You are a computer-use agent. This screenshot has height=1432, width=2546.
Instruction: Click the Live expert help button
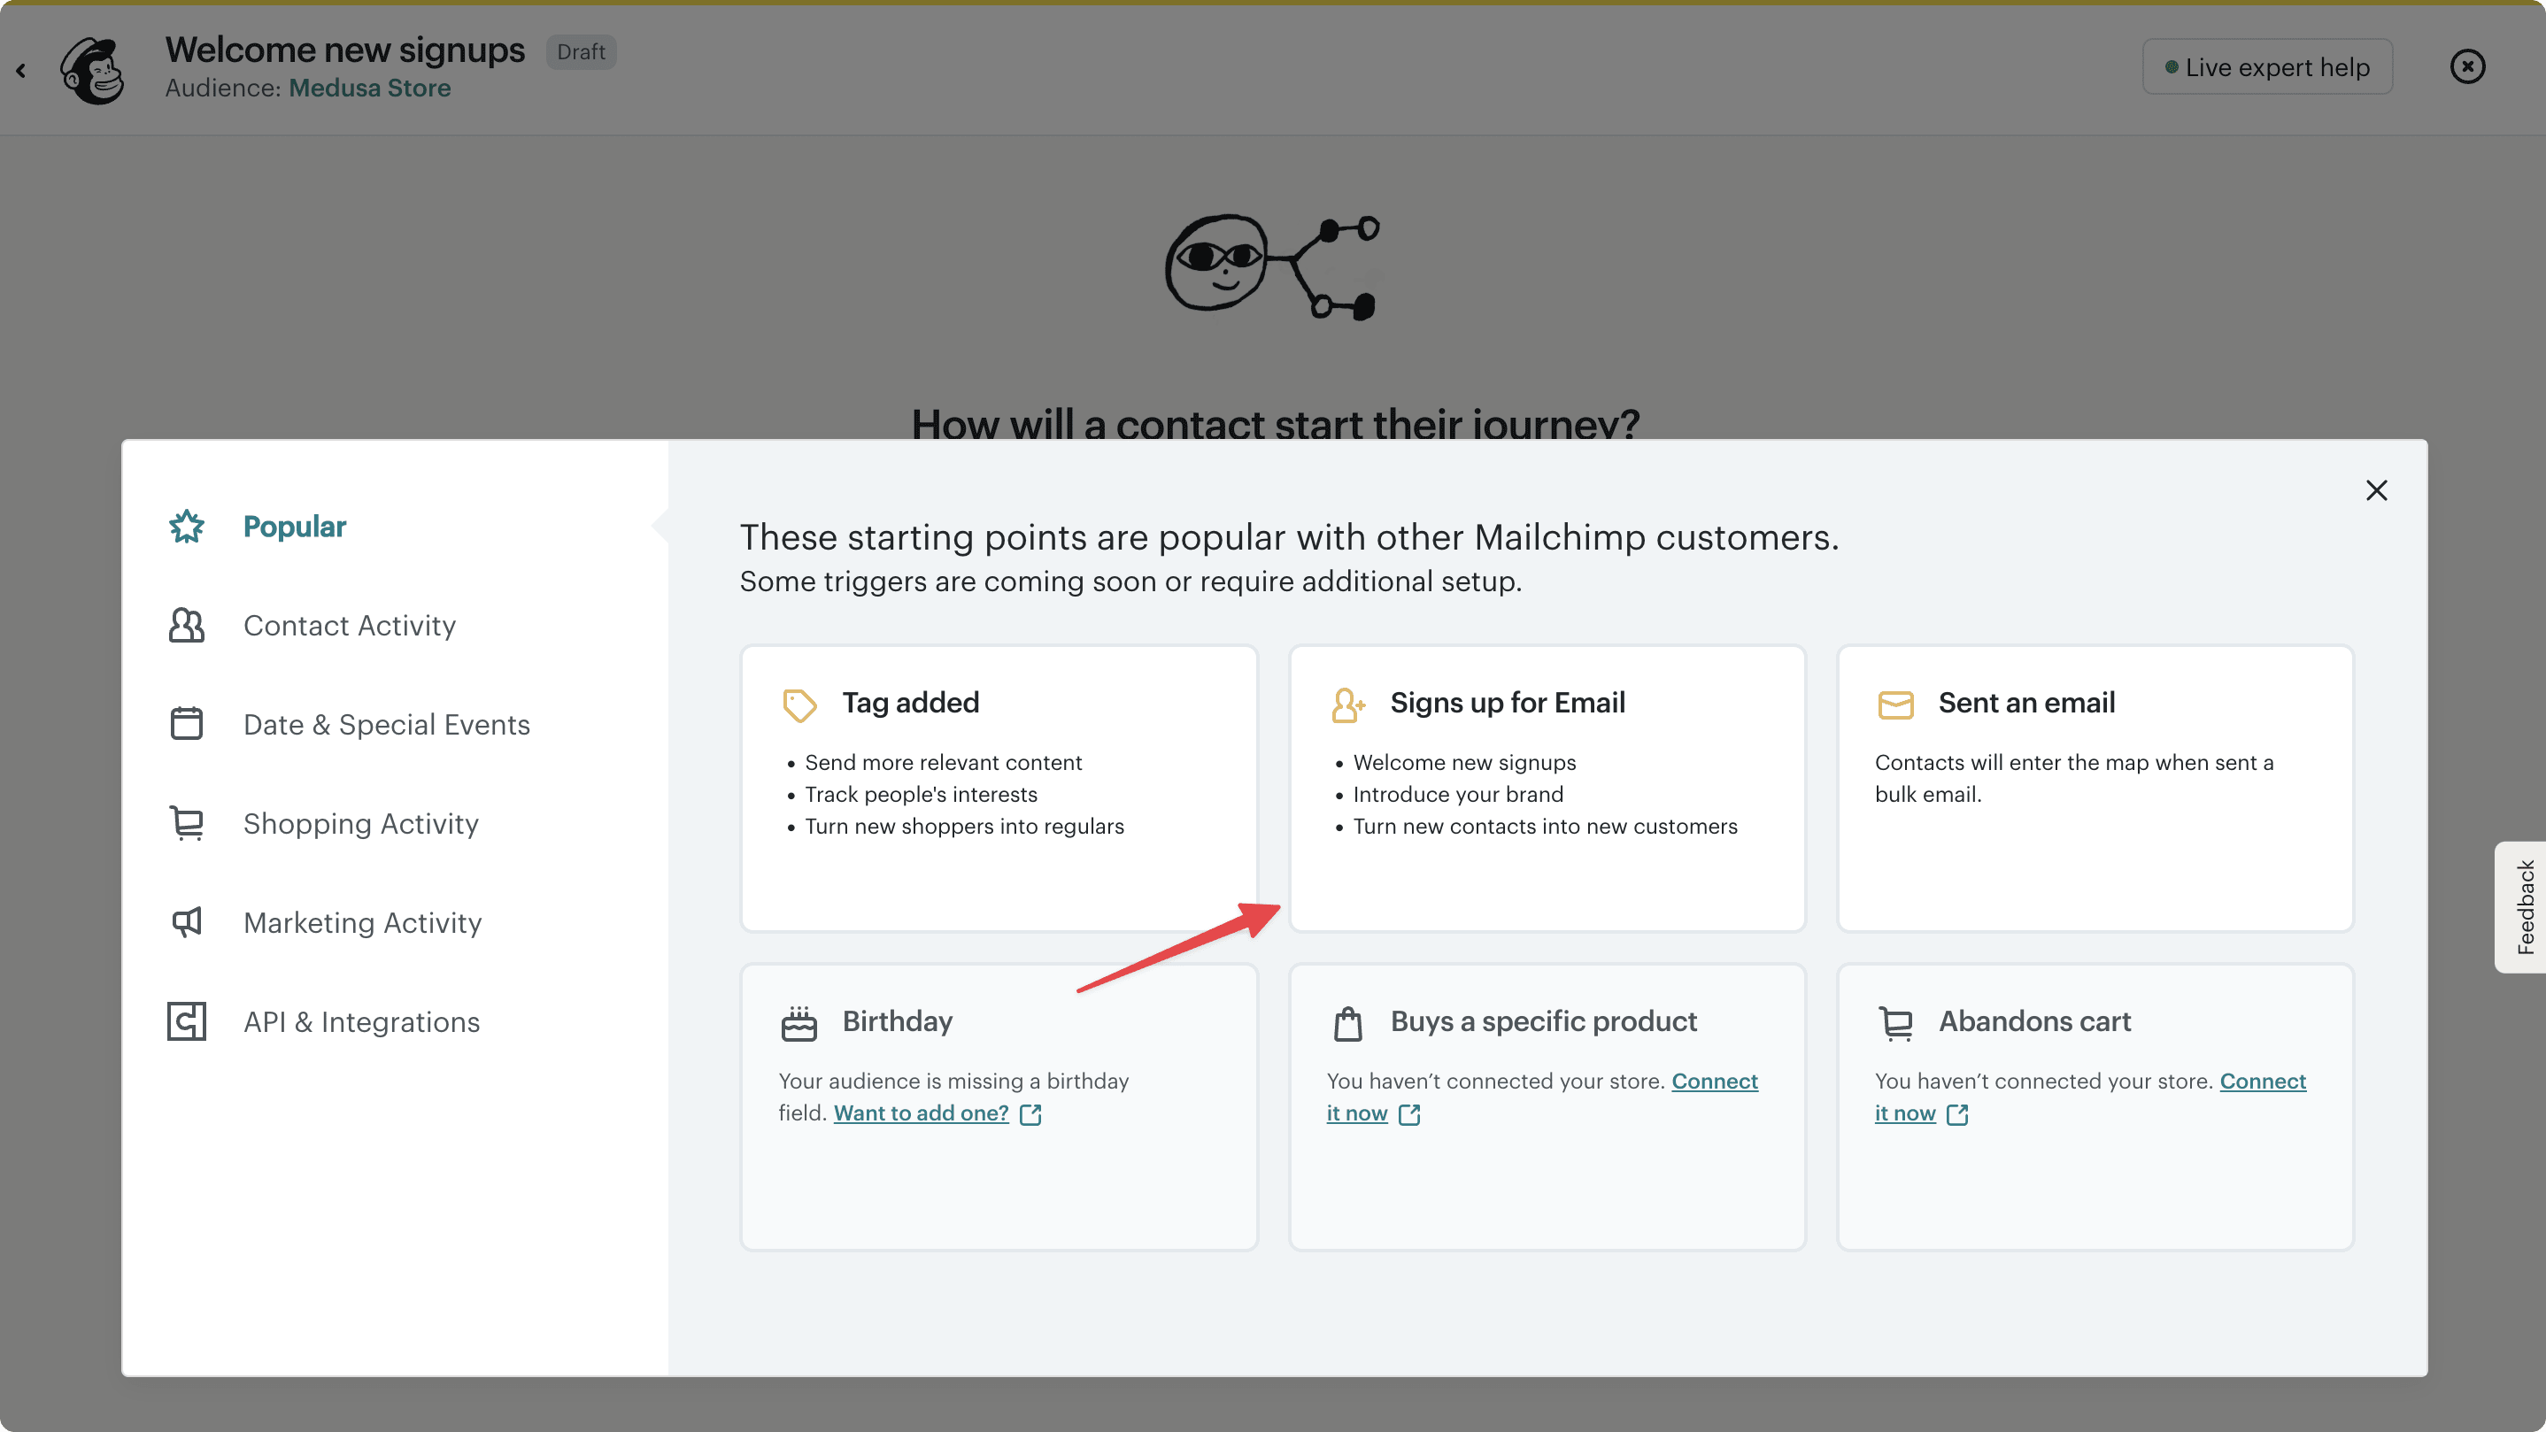pyautogui.click(x=2267, y=66)
